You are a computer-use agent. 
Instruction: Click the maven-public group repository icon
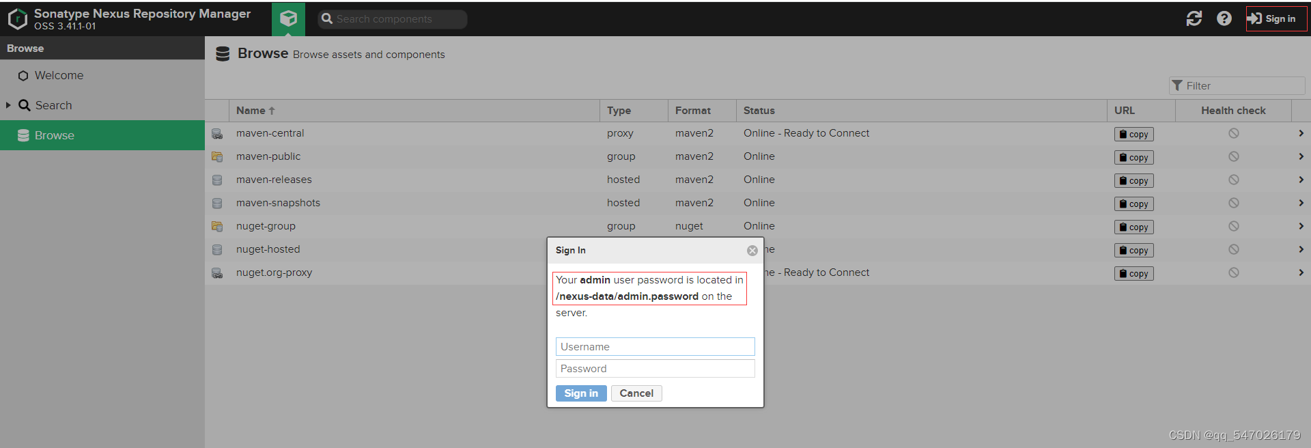(x=217, y=157)
